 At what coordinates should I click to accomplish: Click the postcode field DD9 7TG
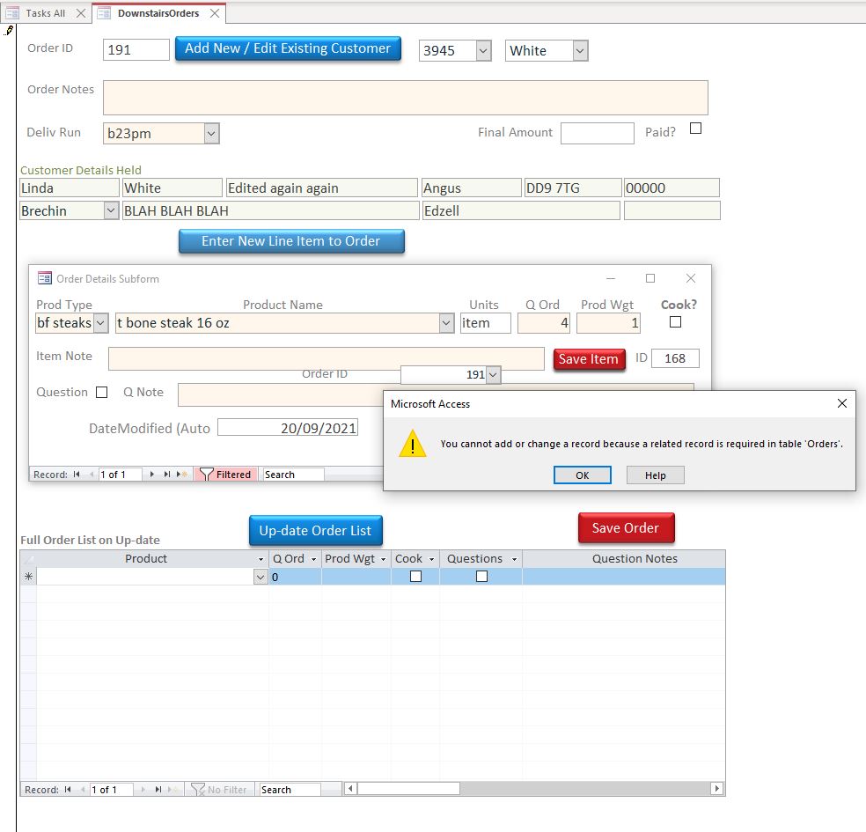point(573,188)
